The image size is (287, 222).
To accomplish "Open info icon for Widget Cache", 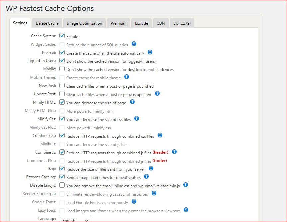I will pyautogui.click(x=134, y=44).
